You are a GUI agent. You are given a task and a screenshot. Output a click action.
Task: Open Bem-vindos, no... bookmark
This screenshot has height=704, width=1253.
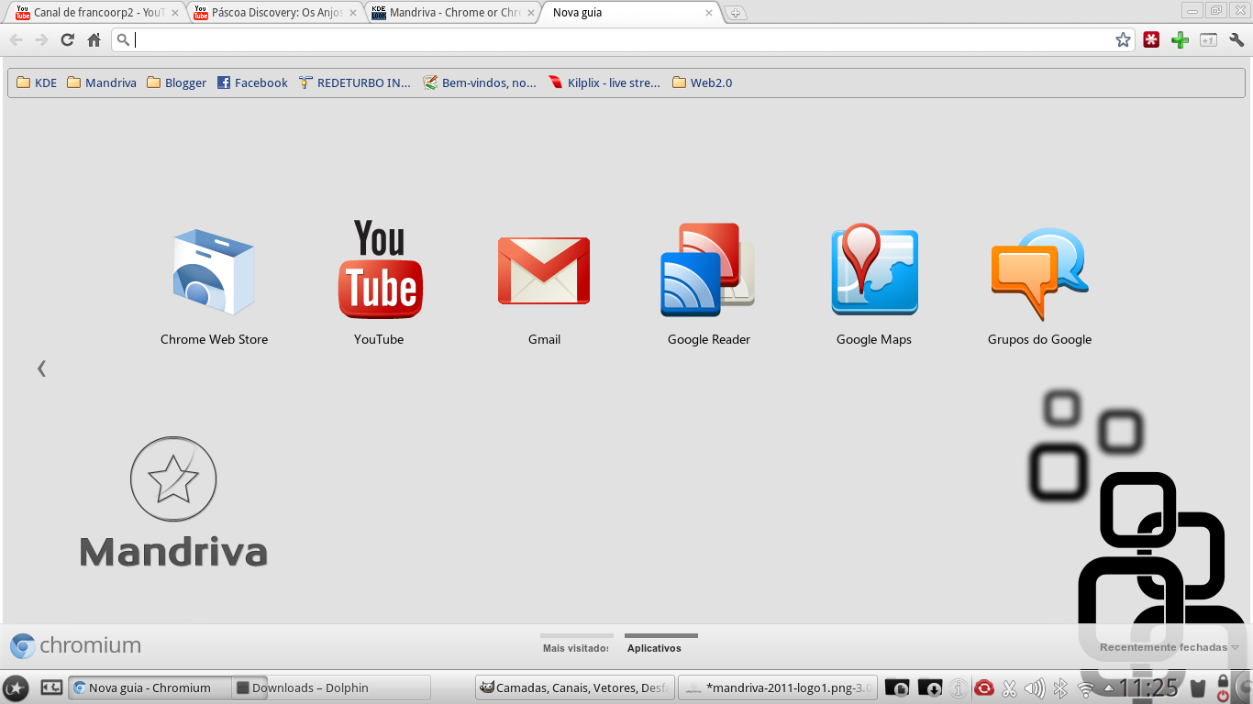pos(480,82)
